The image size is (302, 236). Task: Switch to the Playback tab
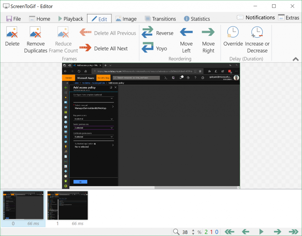click(x=70, y=19)
